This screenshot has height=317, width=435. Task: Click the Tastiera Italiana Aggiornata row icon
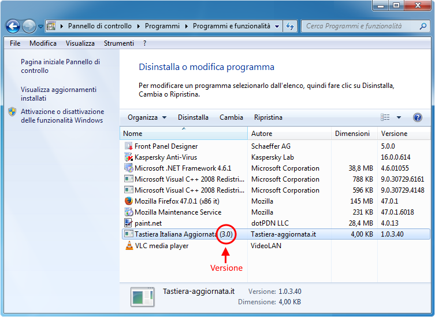click(x=128, y=234)
